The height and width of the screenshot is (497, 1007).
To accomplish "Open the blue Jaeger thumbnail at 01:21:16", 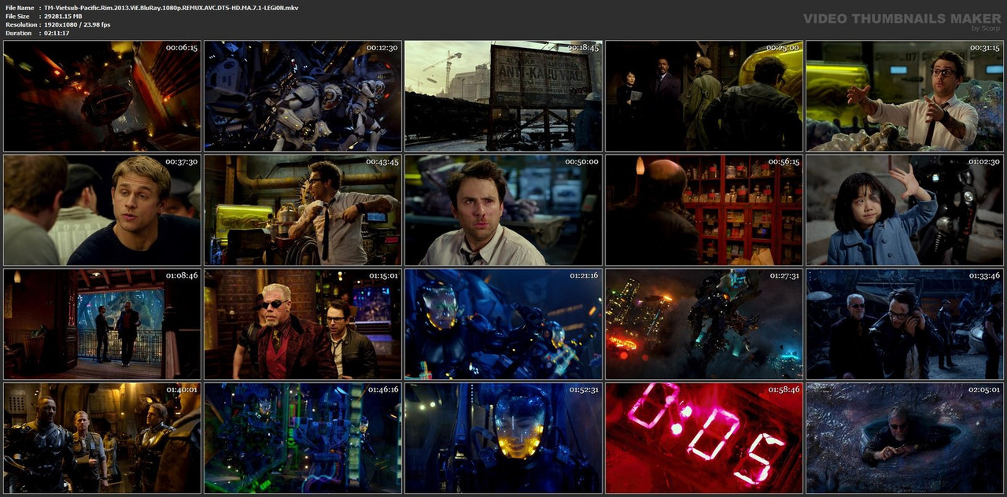I will [503, 324].
